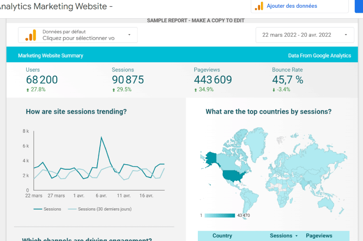Click the Users change indicator 27.8%
Image resolution: width=363 pixels, height=241 pixels.
(x=36, y=90)
